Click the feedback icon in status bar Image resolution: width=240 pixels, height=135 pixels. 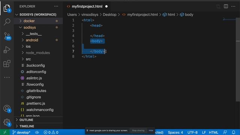click(x=225, y=132)
